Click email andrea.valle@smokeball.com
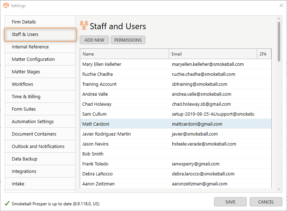Screen dimensions: 287x211 coord(202,94)
